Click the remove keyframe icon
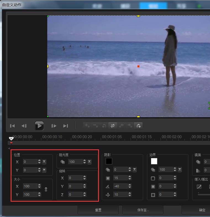This screenshot has width=210, height=217. click(96, 126)
